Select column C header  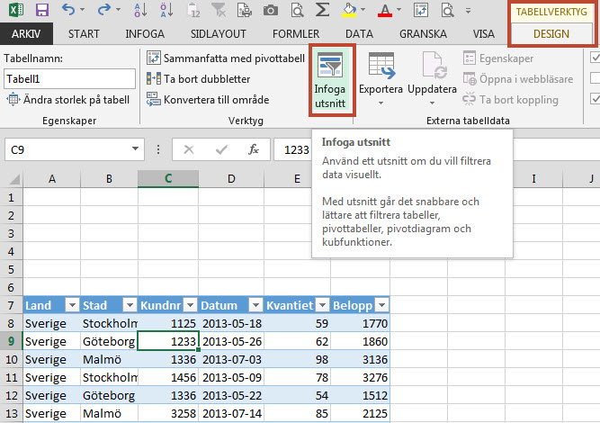[168, 179]
